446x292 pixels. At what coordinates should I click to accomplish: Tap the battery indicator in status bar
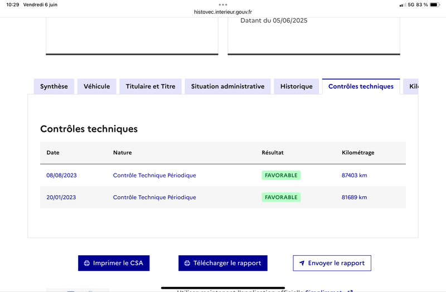coord(435,4)
